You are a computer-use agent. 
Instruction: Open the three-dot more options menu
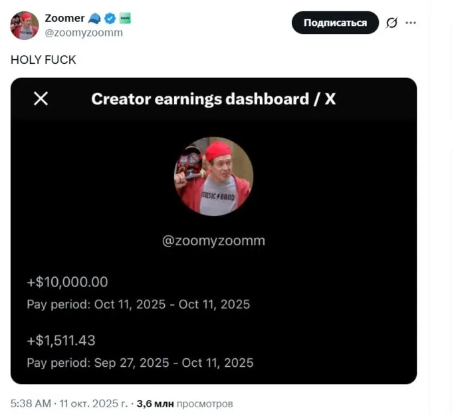pos(411,23)
